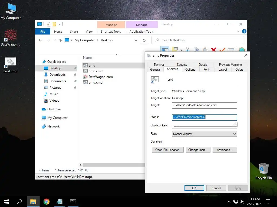Click Advanced button
The width and height of the screenshot is (277, 207).
[x=225, y=150]
